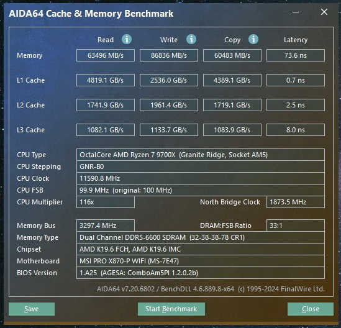
Task: Close the window with the X icon
Action: coord(324,12)
